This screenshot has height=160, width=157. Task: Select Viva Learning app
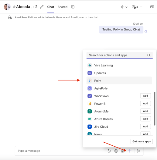(x=119, y=65)
